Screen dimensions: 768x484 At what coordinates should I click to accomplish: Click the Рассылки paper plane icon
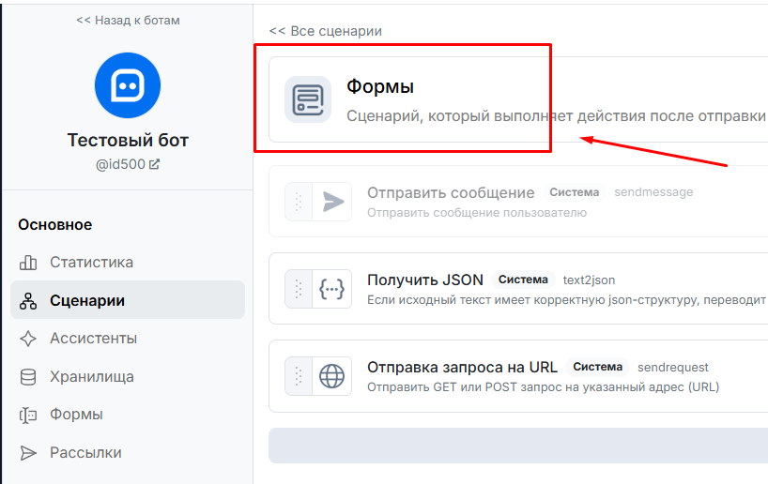coord(28,453)
